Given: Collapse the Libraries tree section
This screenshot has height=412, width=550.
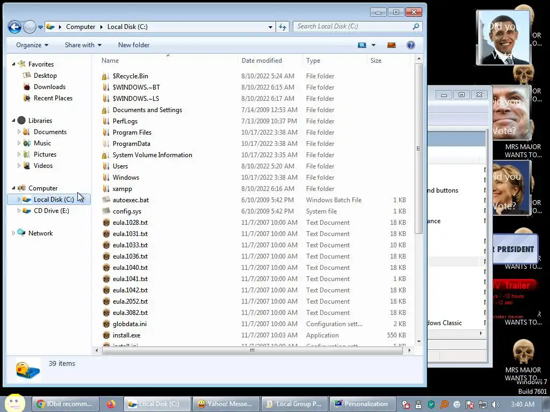Looking at the screenshot, I should [x=13, y=121].
